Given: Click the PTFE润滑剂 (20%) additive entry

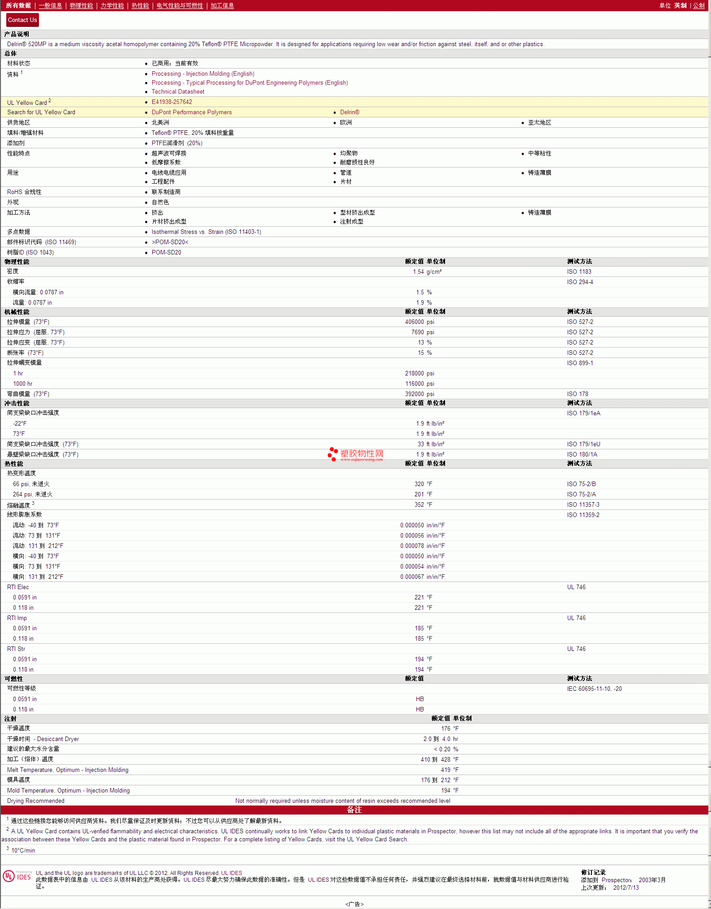Looking at the screenshot, I should point(177,143).
